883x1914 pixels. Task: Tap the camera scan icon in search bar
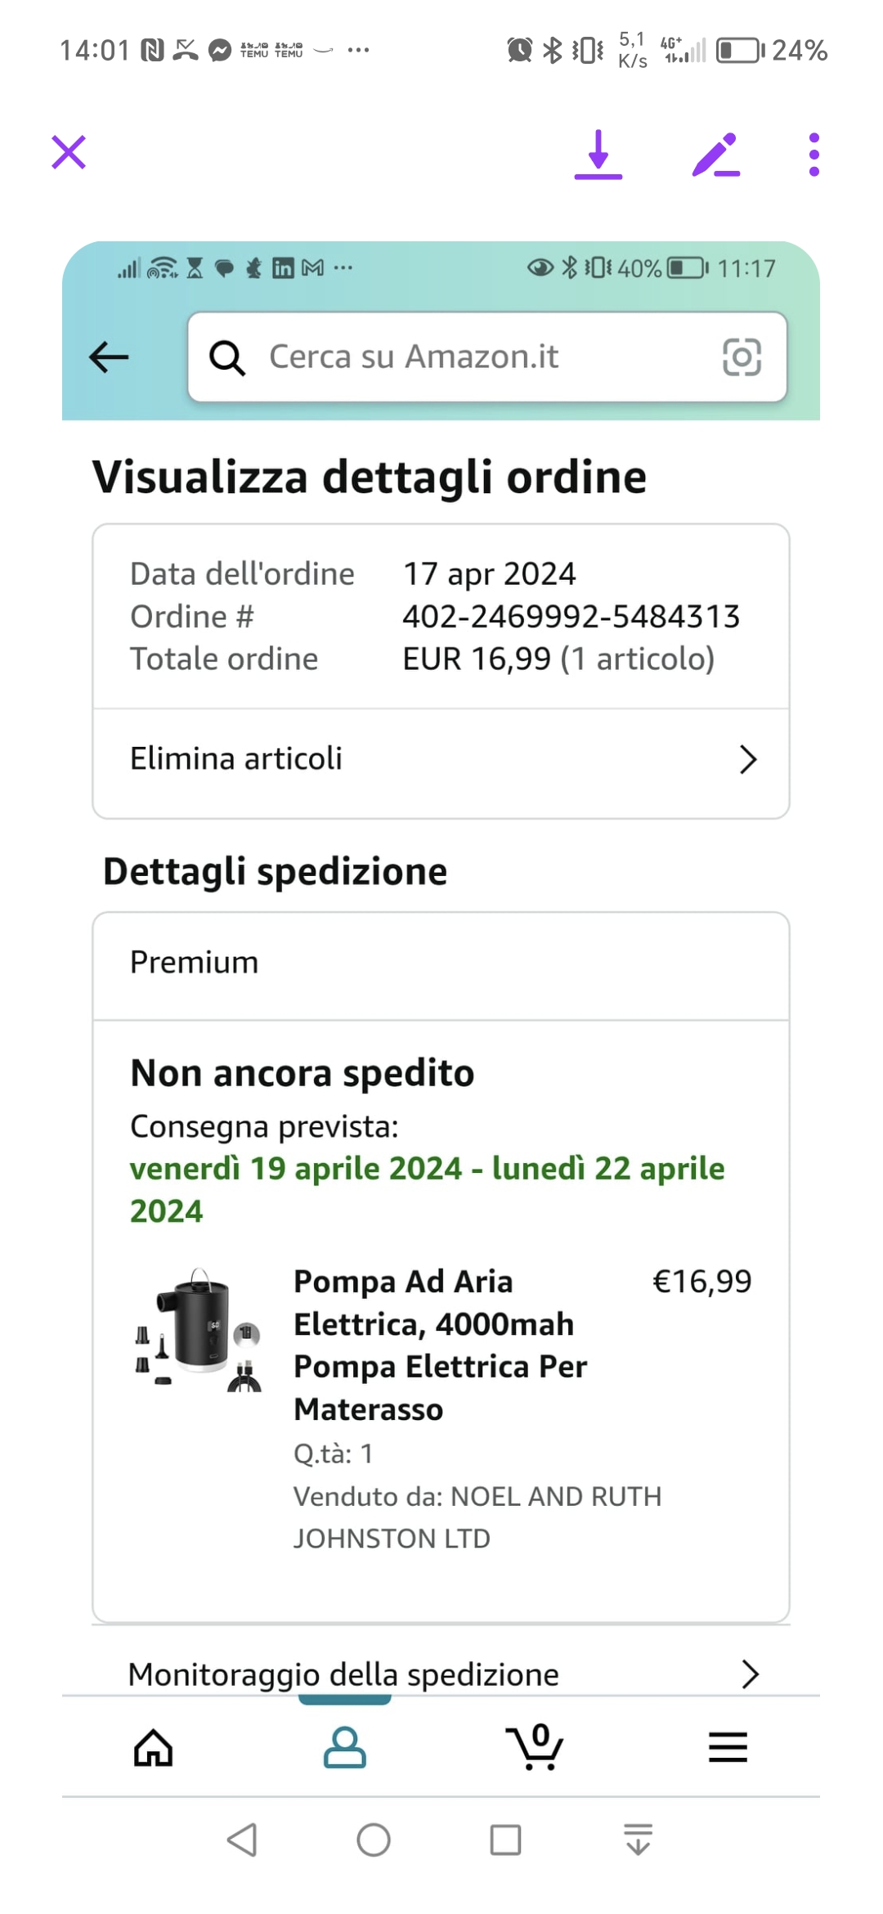[x=742, y=357]
